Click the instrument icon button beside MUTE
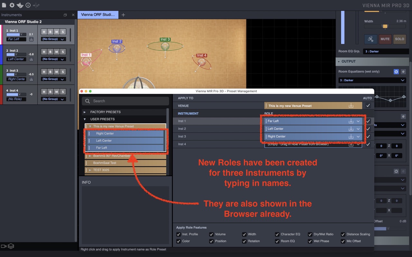This screenshot has width=412, height=257. [x=370, y=39]
